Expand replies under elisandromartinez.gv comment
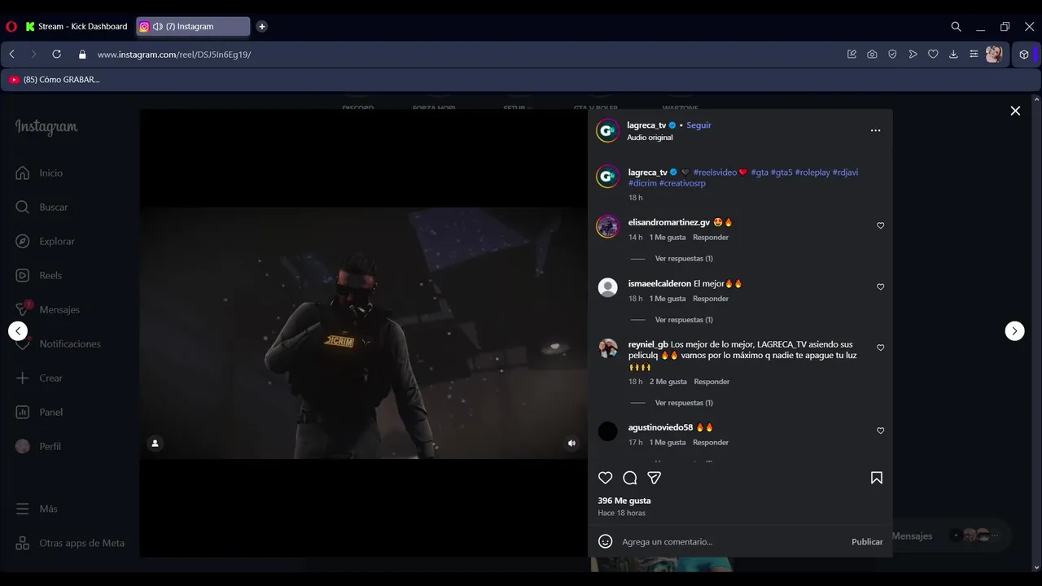Screen dimensions: 1042x586 click(684, 259)
